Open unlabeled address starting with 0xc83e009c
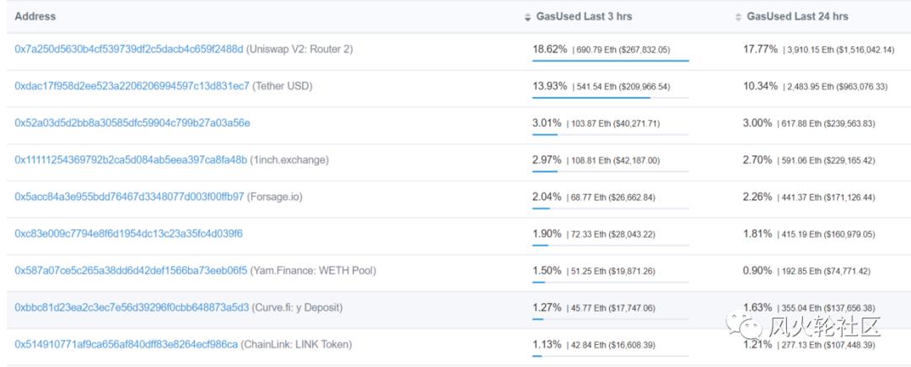The height and width of the screenshot is (367, 911). click(128, 234)
